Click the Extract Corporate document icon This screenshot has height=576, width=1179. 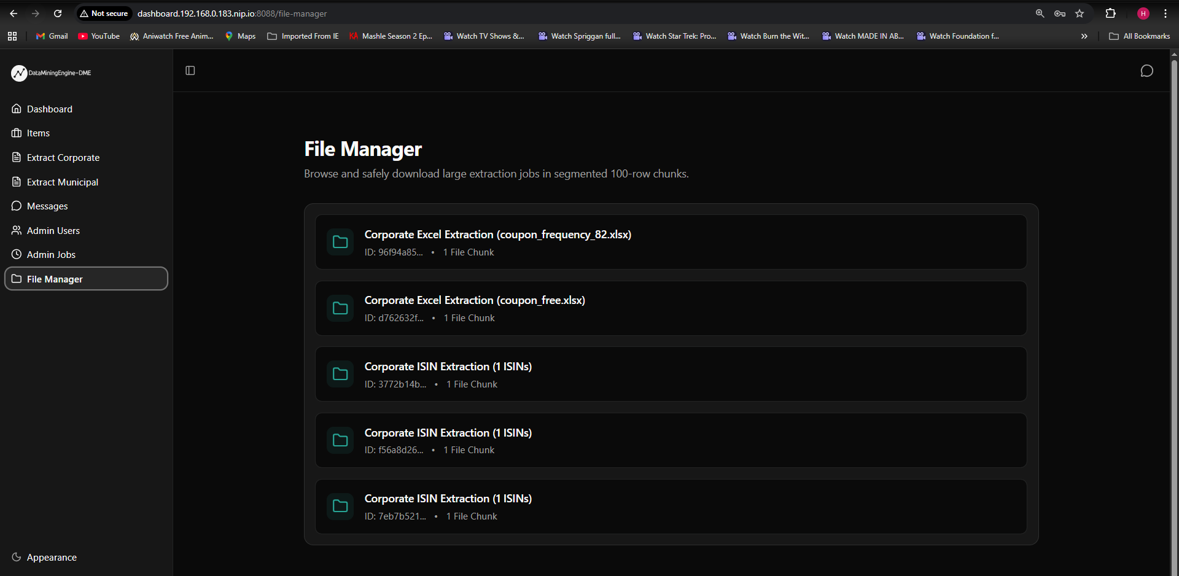[17, 157]
